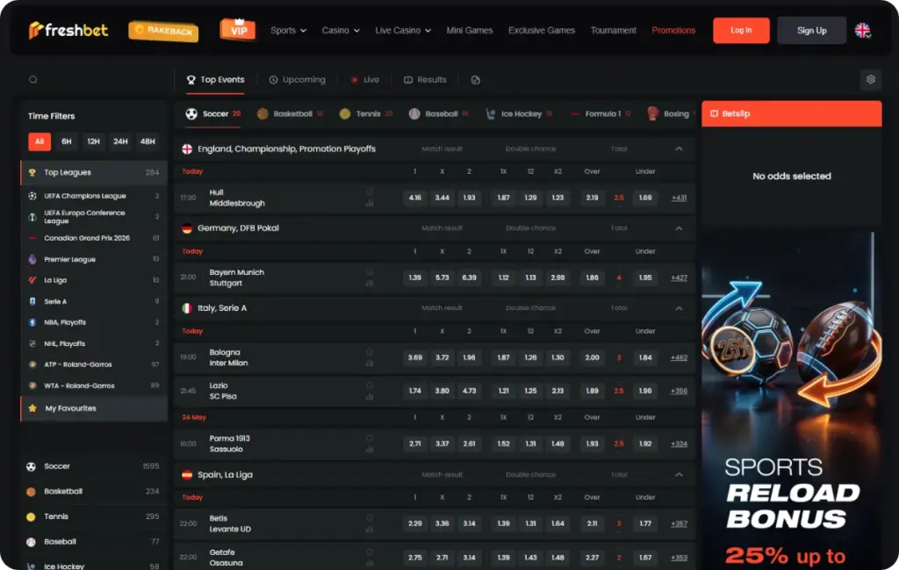
Task: Click the Germany flag icon
Action: tap(187, 228)
